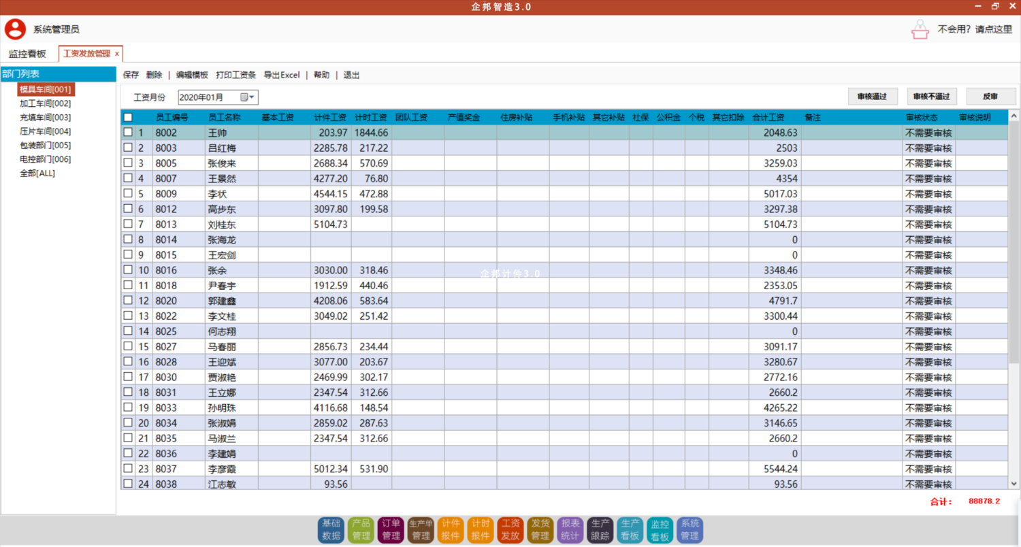Viewport: 1021px width, 547px height.
Task: Open the 报表统计 module tile
Action: tap(570, 529)
